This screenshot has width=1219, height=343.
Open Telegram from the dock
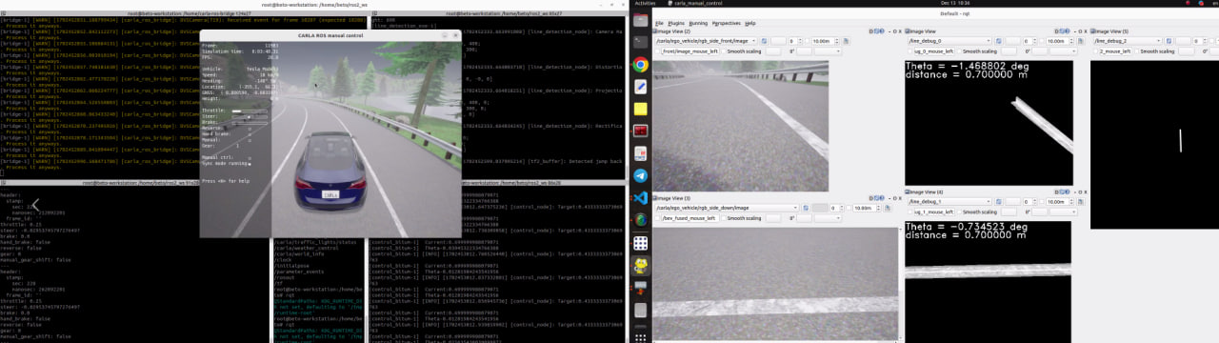pyautogui.click(x=641, y=175)
